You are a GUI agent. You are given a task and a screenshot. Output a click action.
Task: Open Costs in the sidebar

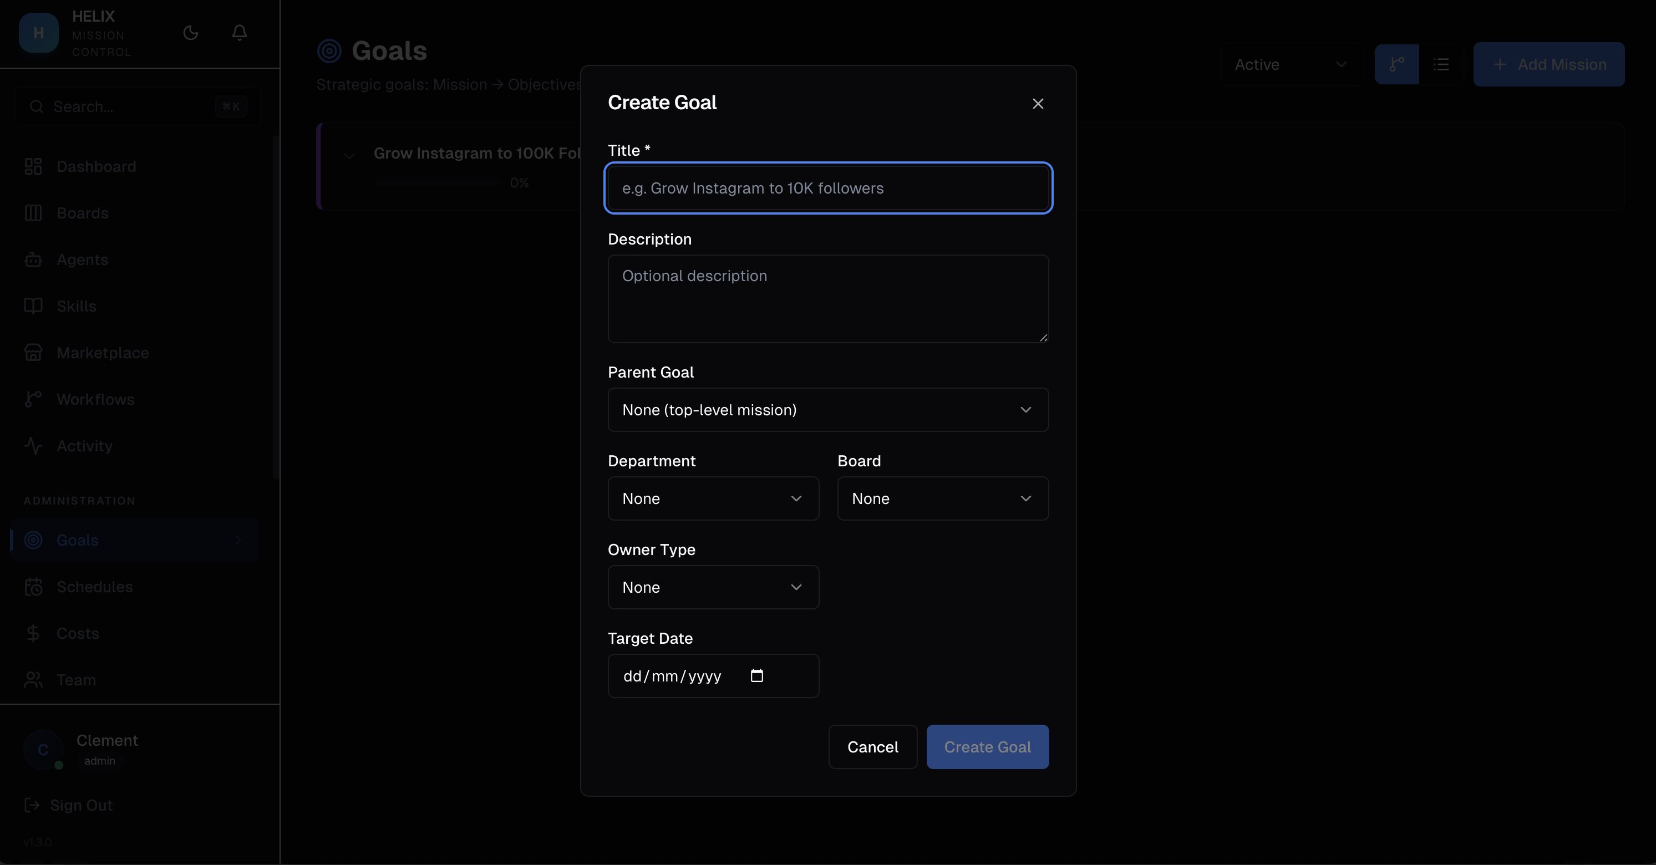[135, 634]
